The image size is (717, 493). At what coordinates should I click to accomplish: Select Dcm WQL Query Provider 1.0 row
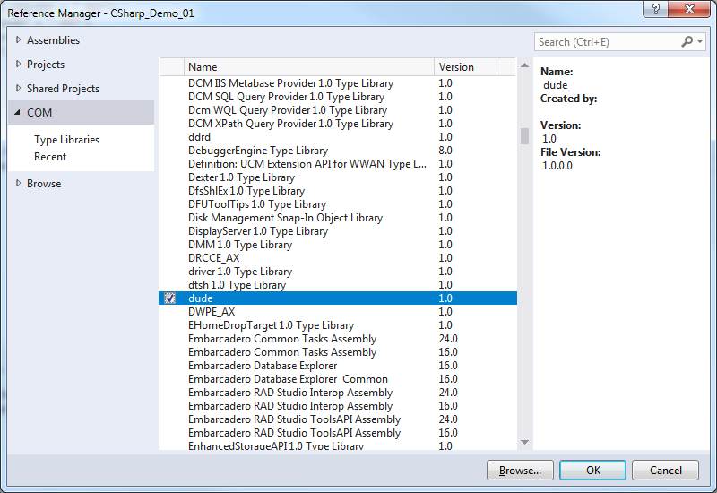[x=338, y=110]
